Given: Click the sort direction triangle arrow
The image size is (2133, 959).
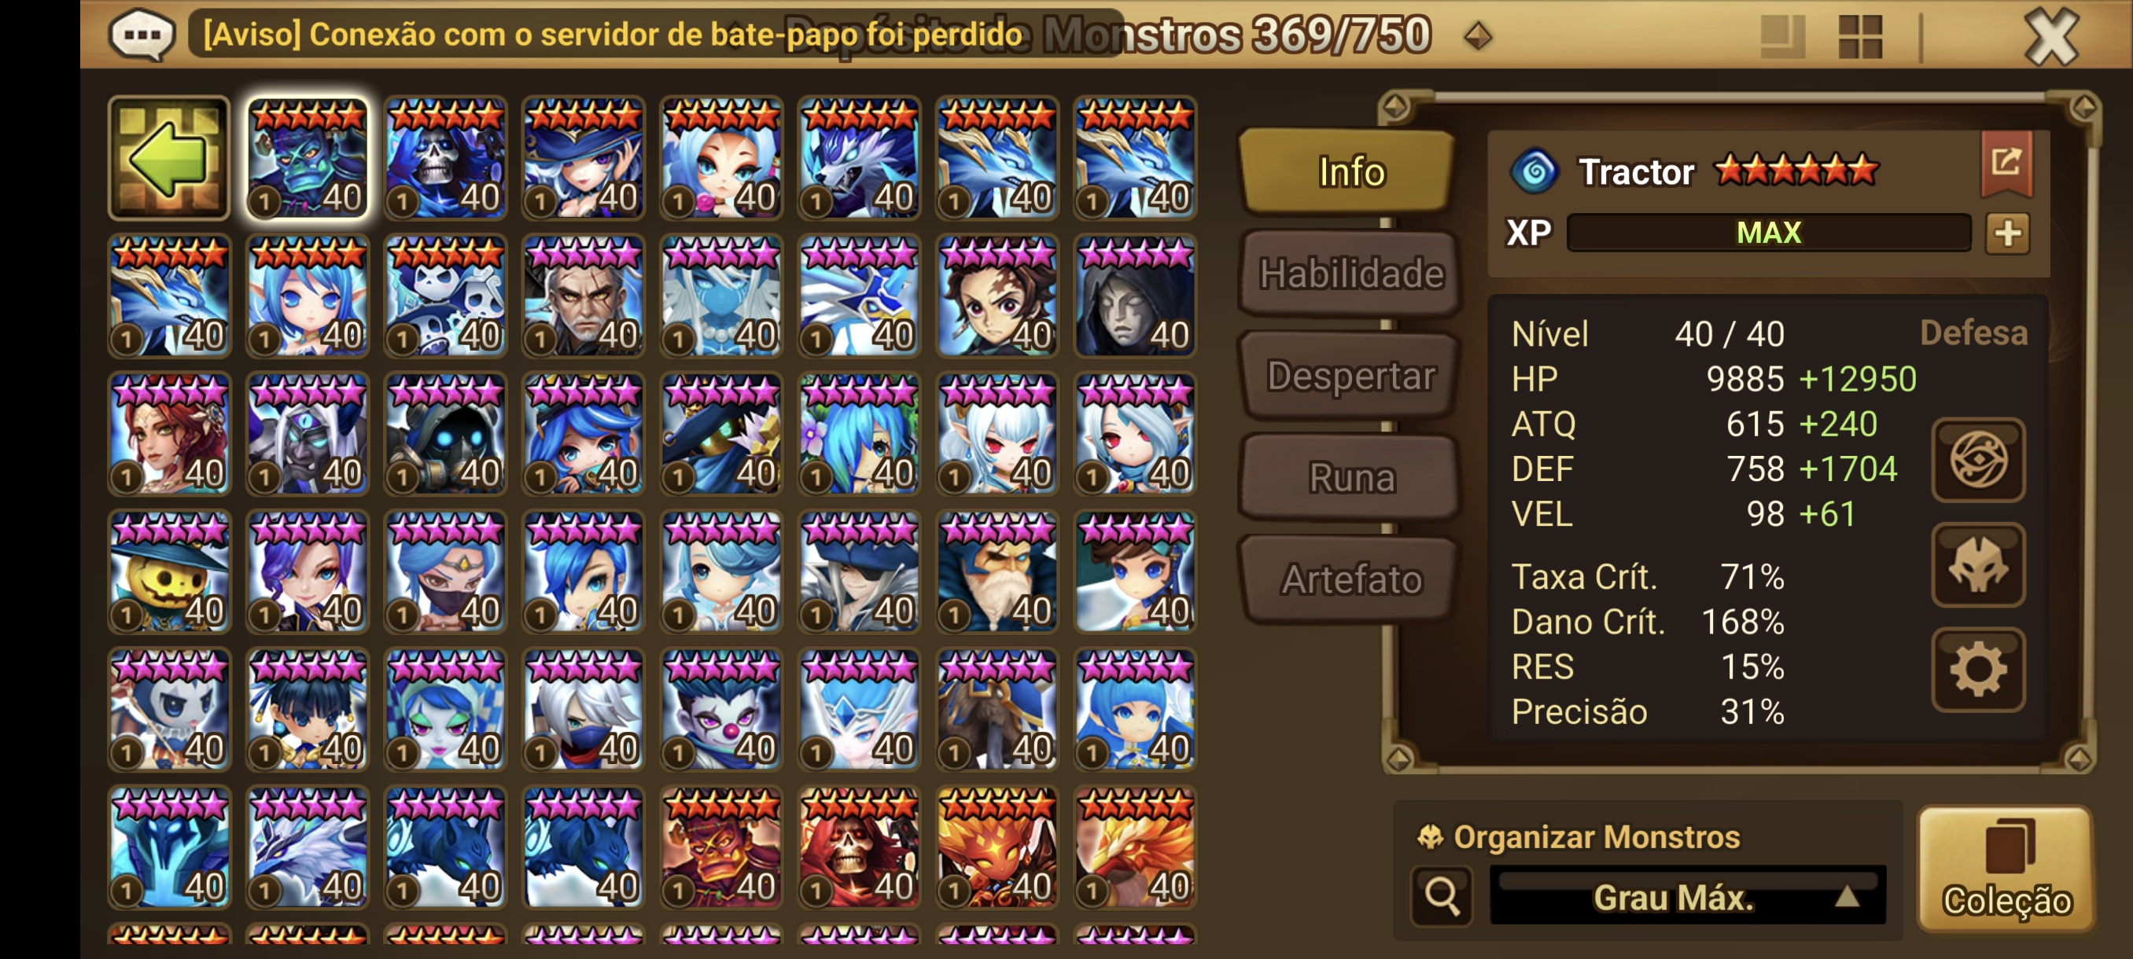Looking at the screenshot, I should click(1847, 897).
